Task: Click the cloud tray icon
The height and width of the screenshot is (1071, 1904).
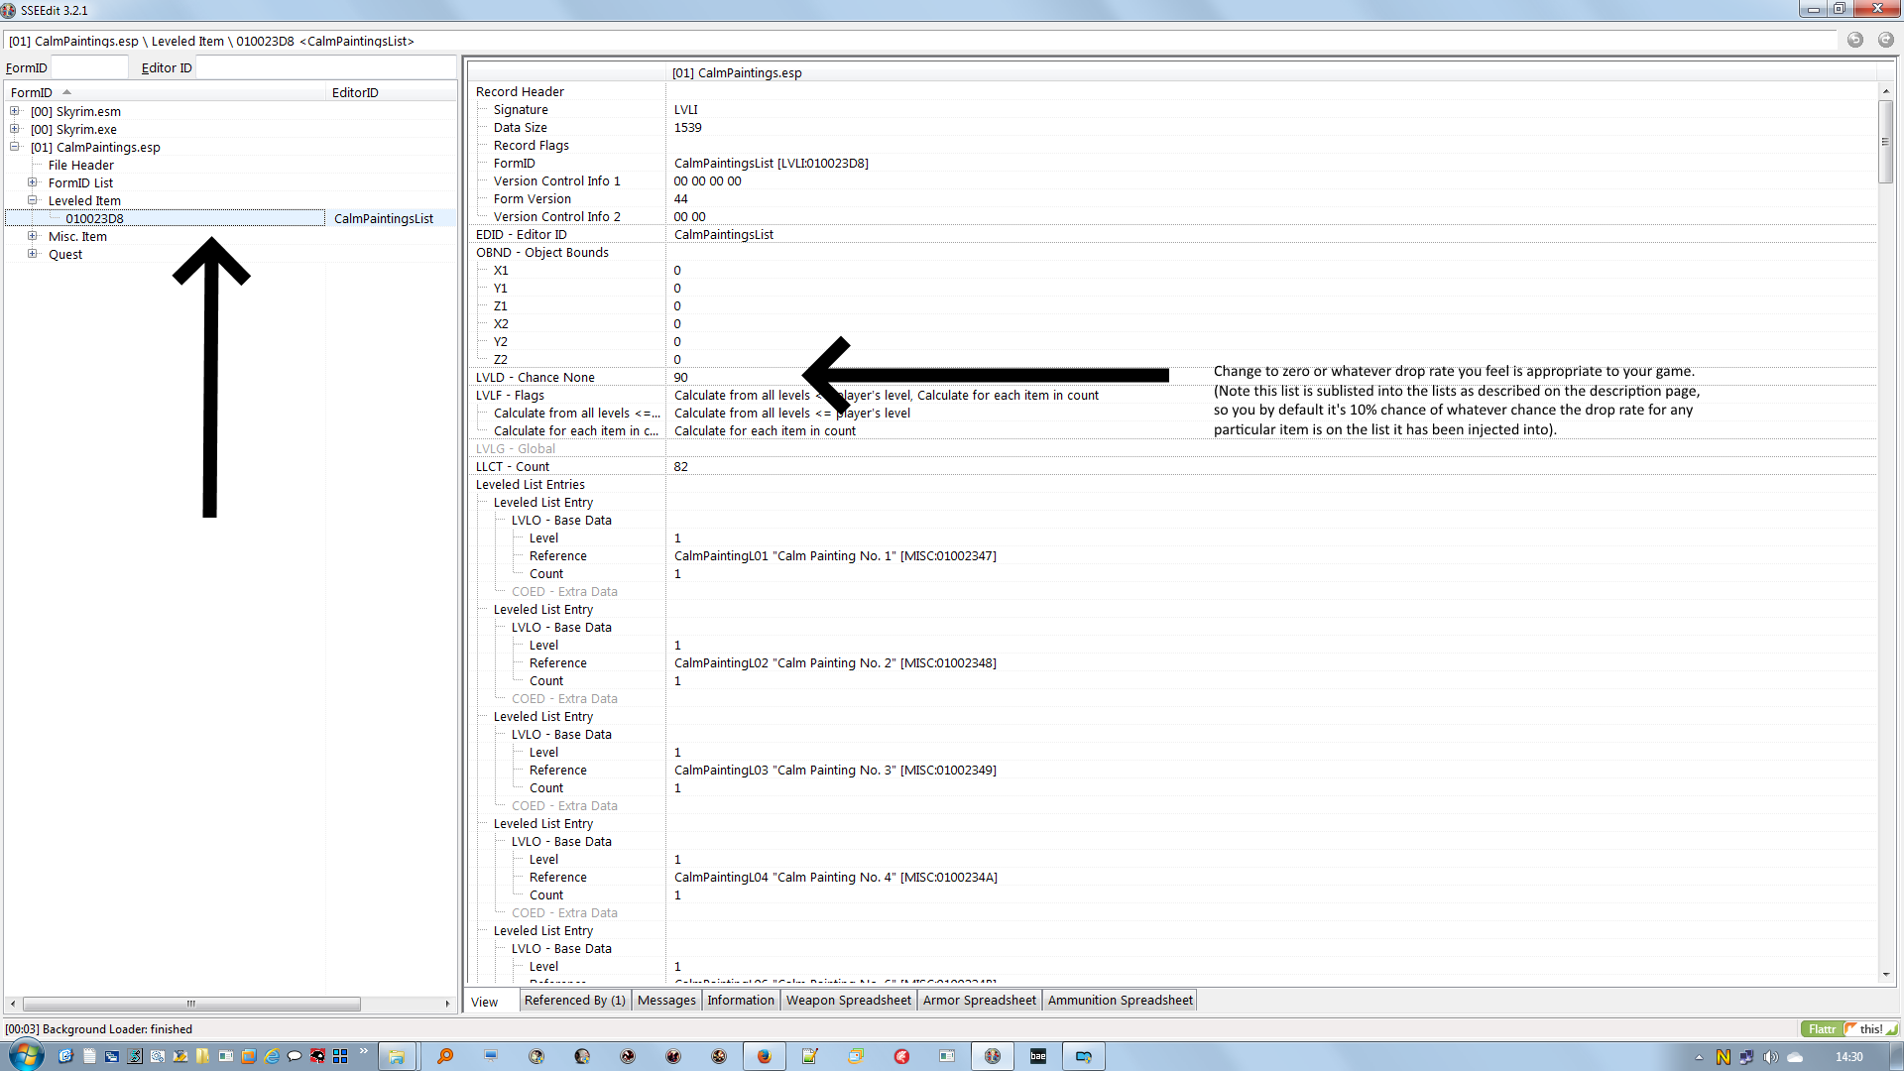Action: click(1795, 1057)
